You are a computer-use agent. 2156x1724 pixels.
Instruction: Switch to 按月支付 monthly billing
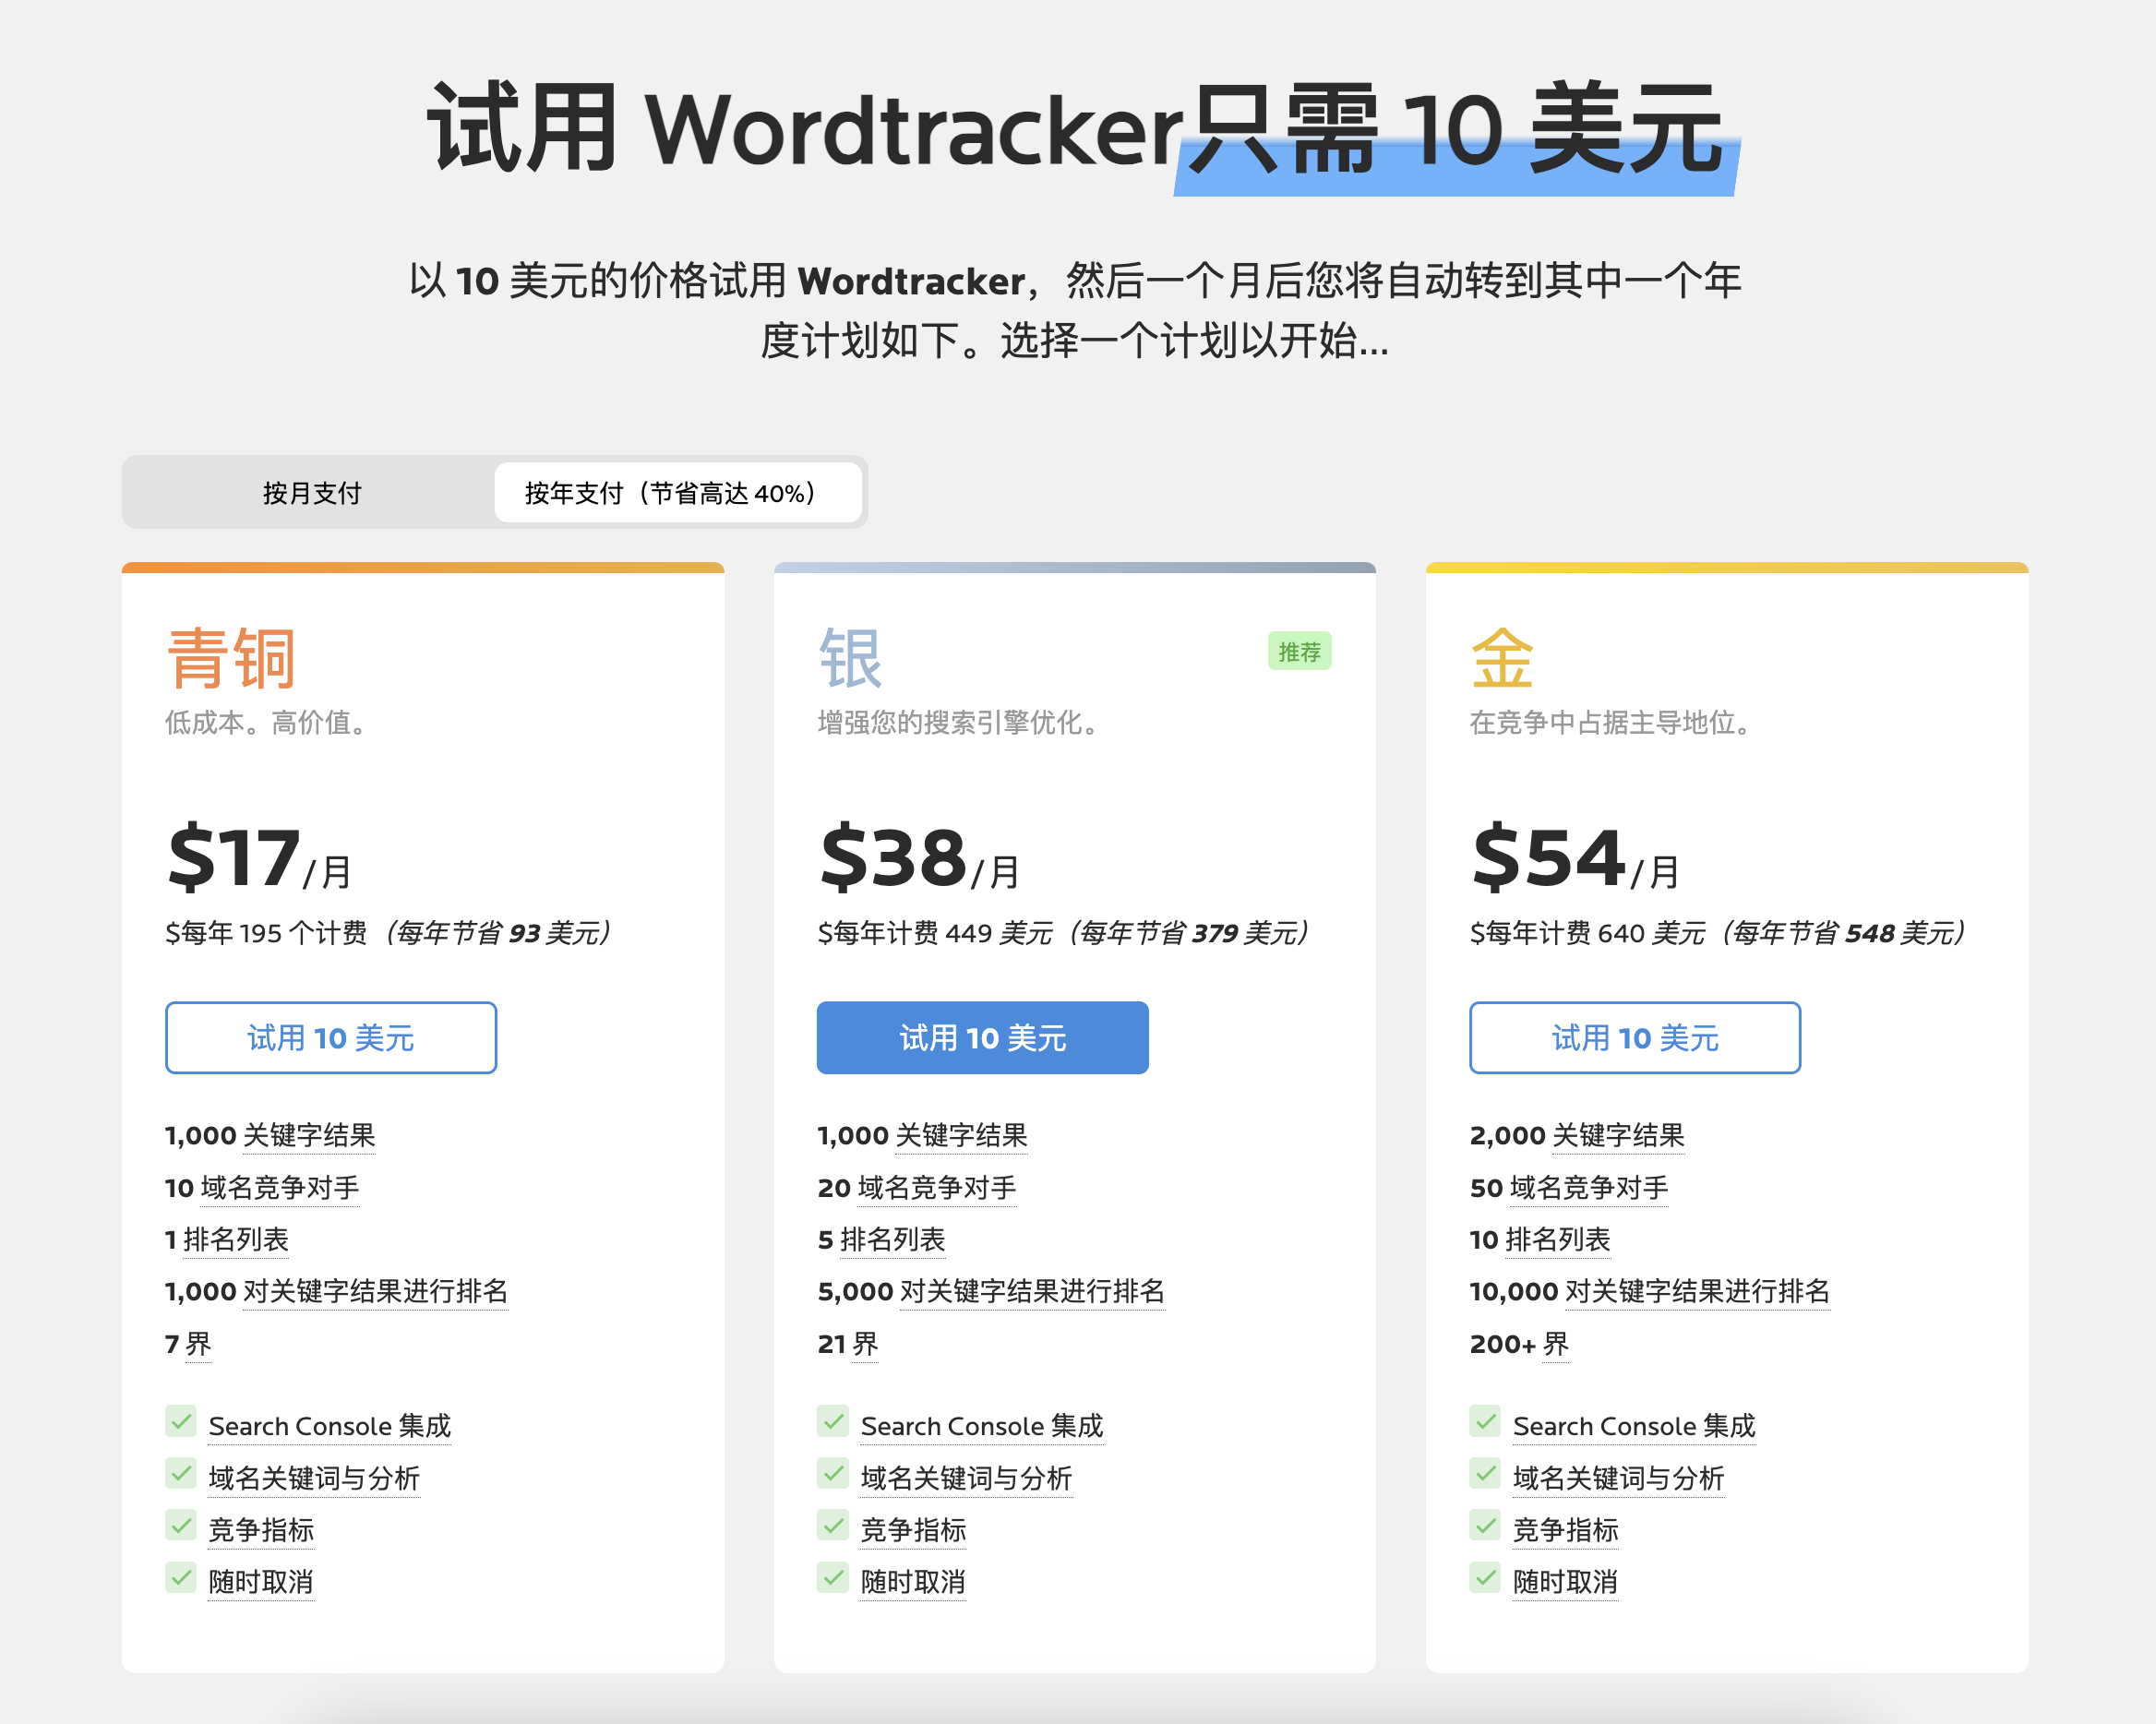click(311, 492)
